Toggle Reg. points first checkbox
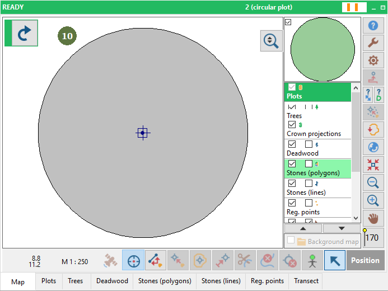This screenshot has height=291, width=388. (x=292, y=203)
